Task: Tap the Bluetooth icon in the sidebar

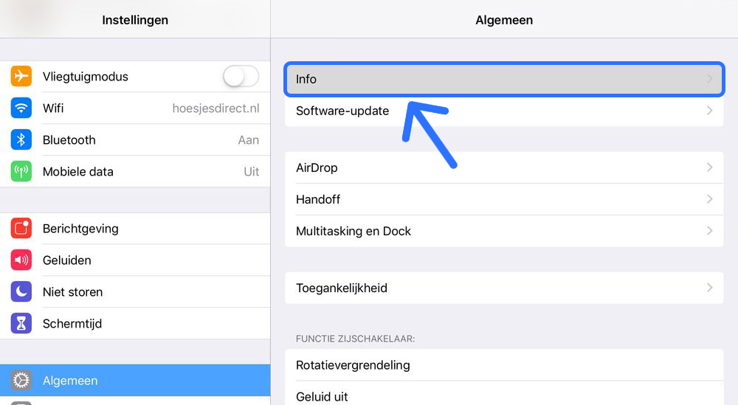Action: [21, 139]
